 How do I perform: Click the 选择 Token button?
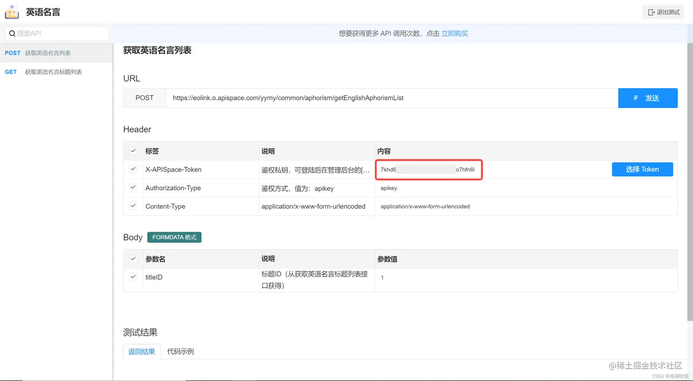tap(642, 169)
